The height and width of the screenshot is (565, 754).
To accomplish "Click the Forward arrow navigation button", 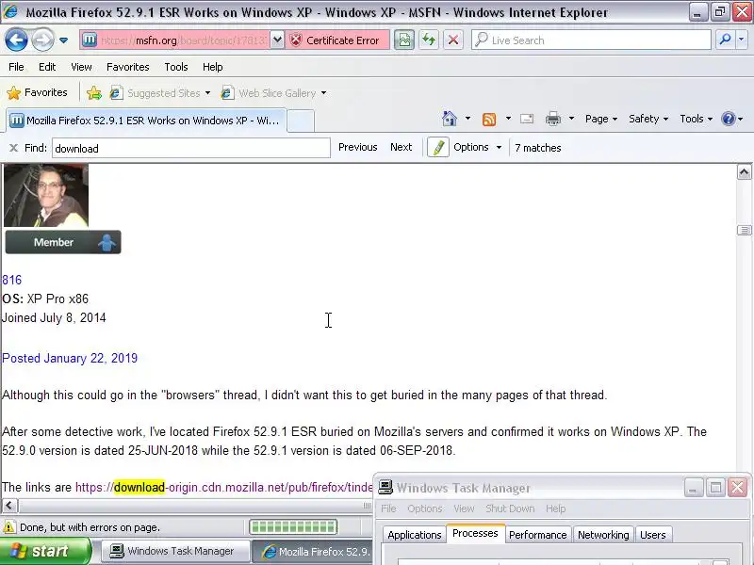I will pyautogui.click(x=42, y=40).
